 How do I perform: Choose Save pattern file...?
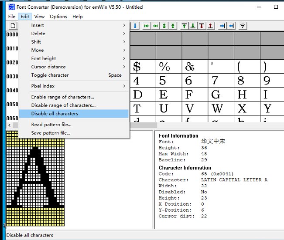tap(74, 133)
